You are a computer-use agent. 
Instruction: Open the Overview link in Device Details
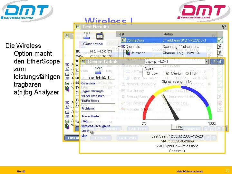tap(88, 83)
